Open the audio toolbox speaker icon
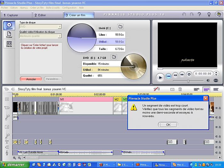This screenshot has height=168, width=224. pyautogui.click(x=13, y=89)
